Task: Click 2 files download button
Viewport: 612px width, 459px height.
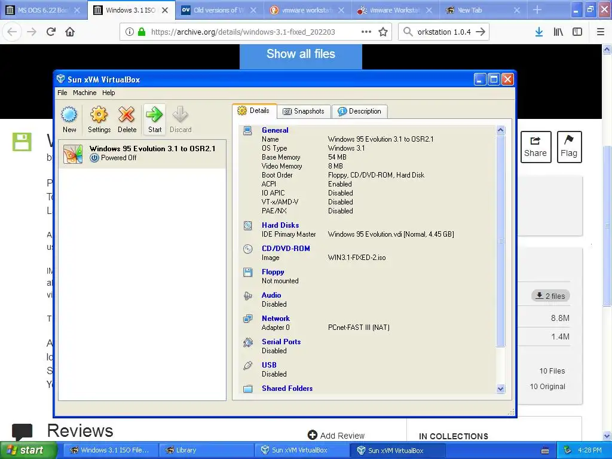Action: 550,296
